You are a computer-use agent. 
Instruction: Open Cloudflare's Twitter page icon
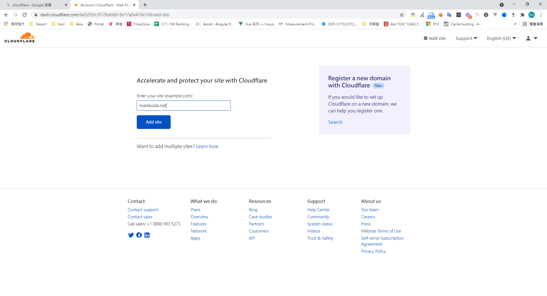[x=131, y=235]
